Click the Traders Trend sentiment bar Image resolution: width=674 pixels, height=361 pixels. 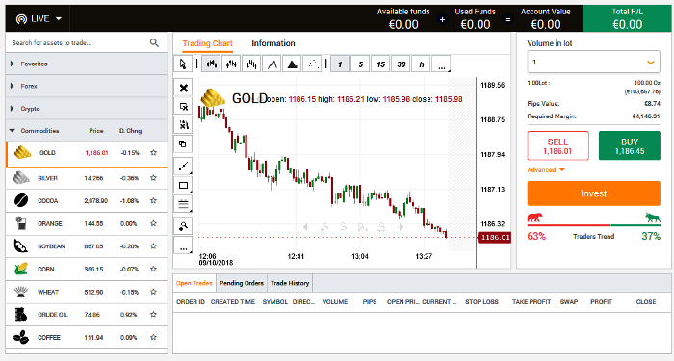(x=594, y=224)
